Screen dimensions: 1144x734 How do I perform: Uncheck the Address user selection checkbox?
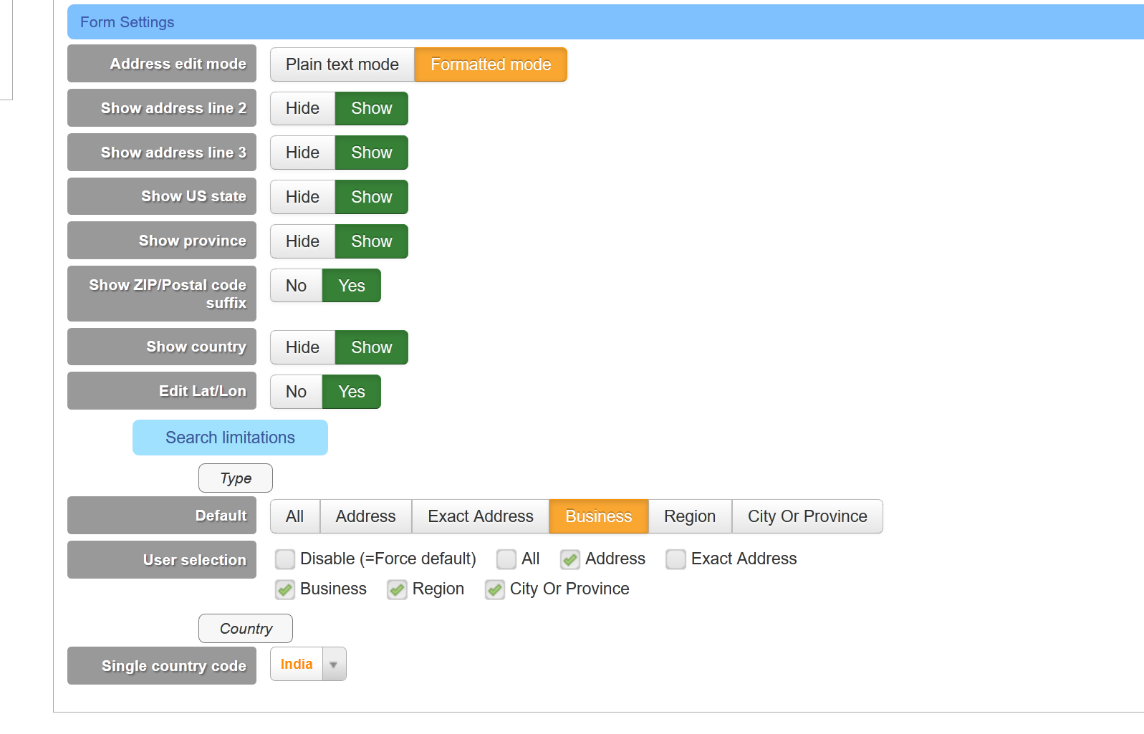(570, 559)
